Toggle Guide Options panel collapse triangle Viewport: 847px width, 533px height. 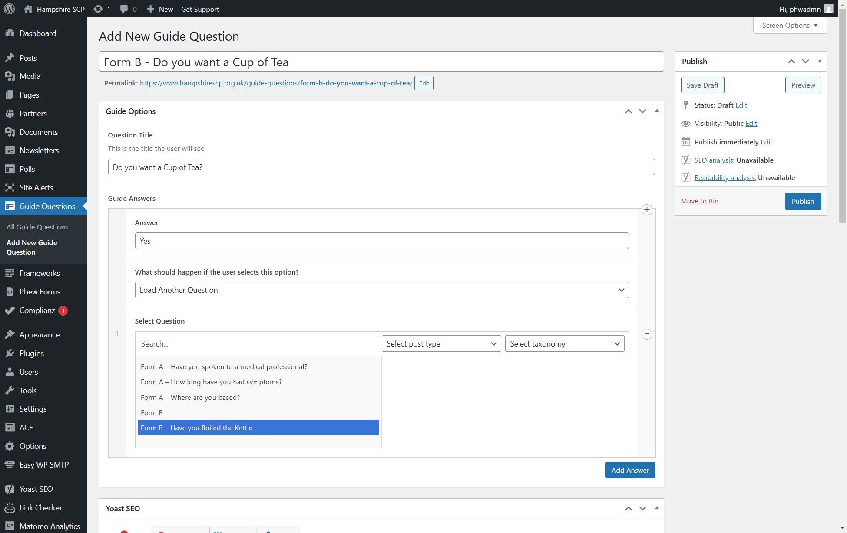pos(657,111)
